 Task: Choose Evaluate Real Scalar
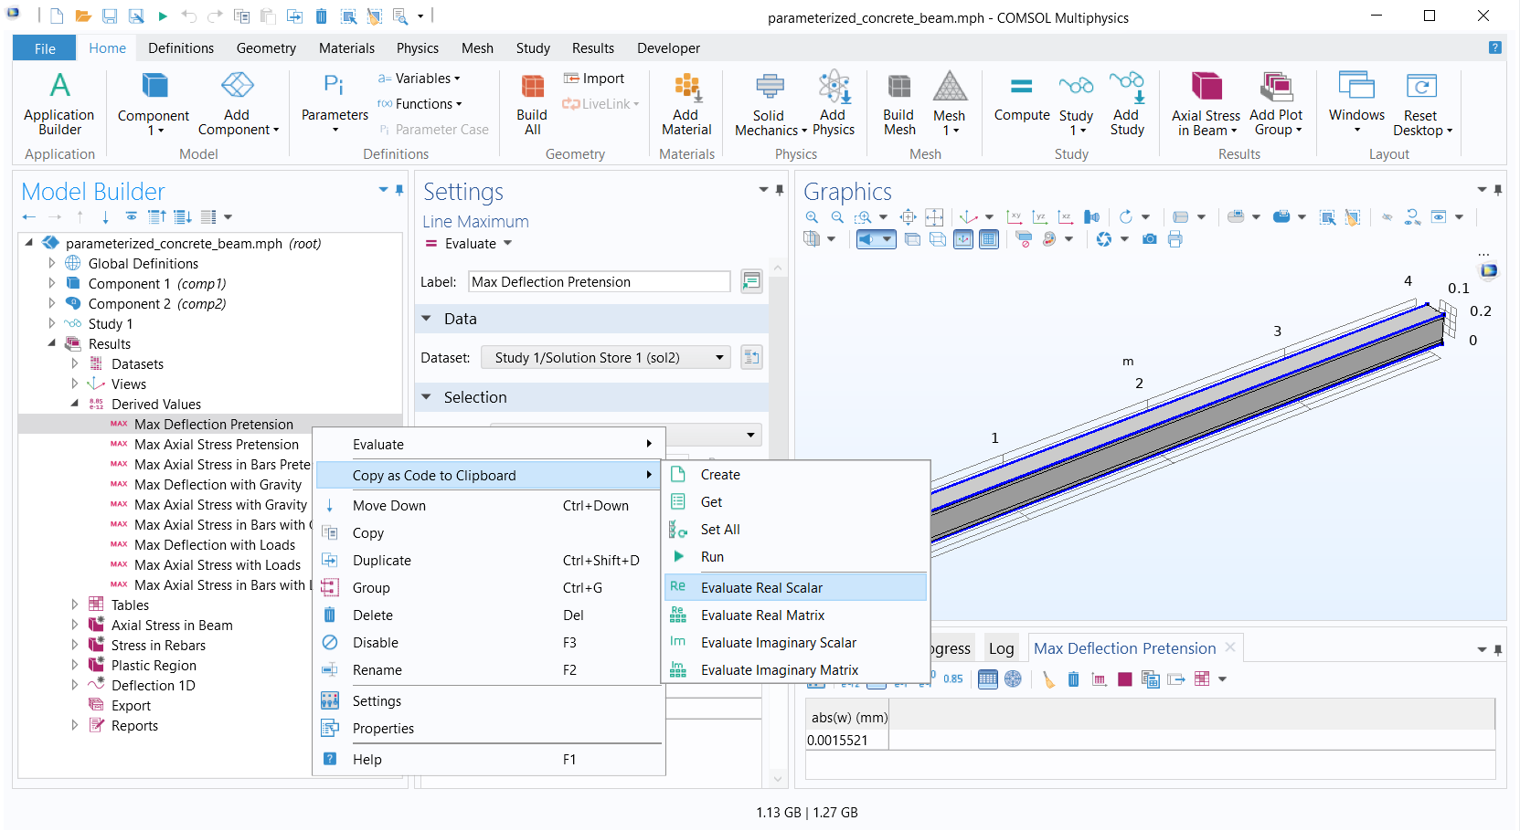795,587
